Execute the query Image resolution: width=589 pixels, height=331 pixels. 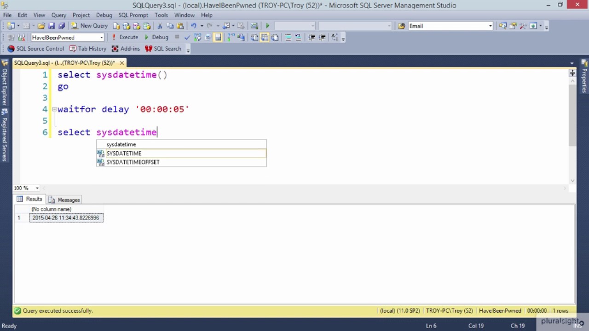(124, 37)
